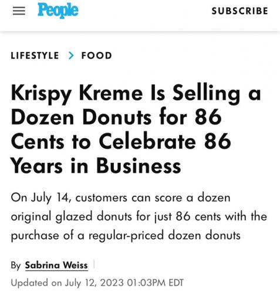Click 'Cents to Celebrate 86' headline line
The image size is (280, 293).
[x=121, y=142]
